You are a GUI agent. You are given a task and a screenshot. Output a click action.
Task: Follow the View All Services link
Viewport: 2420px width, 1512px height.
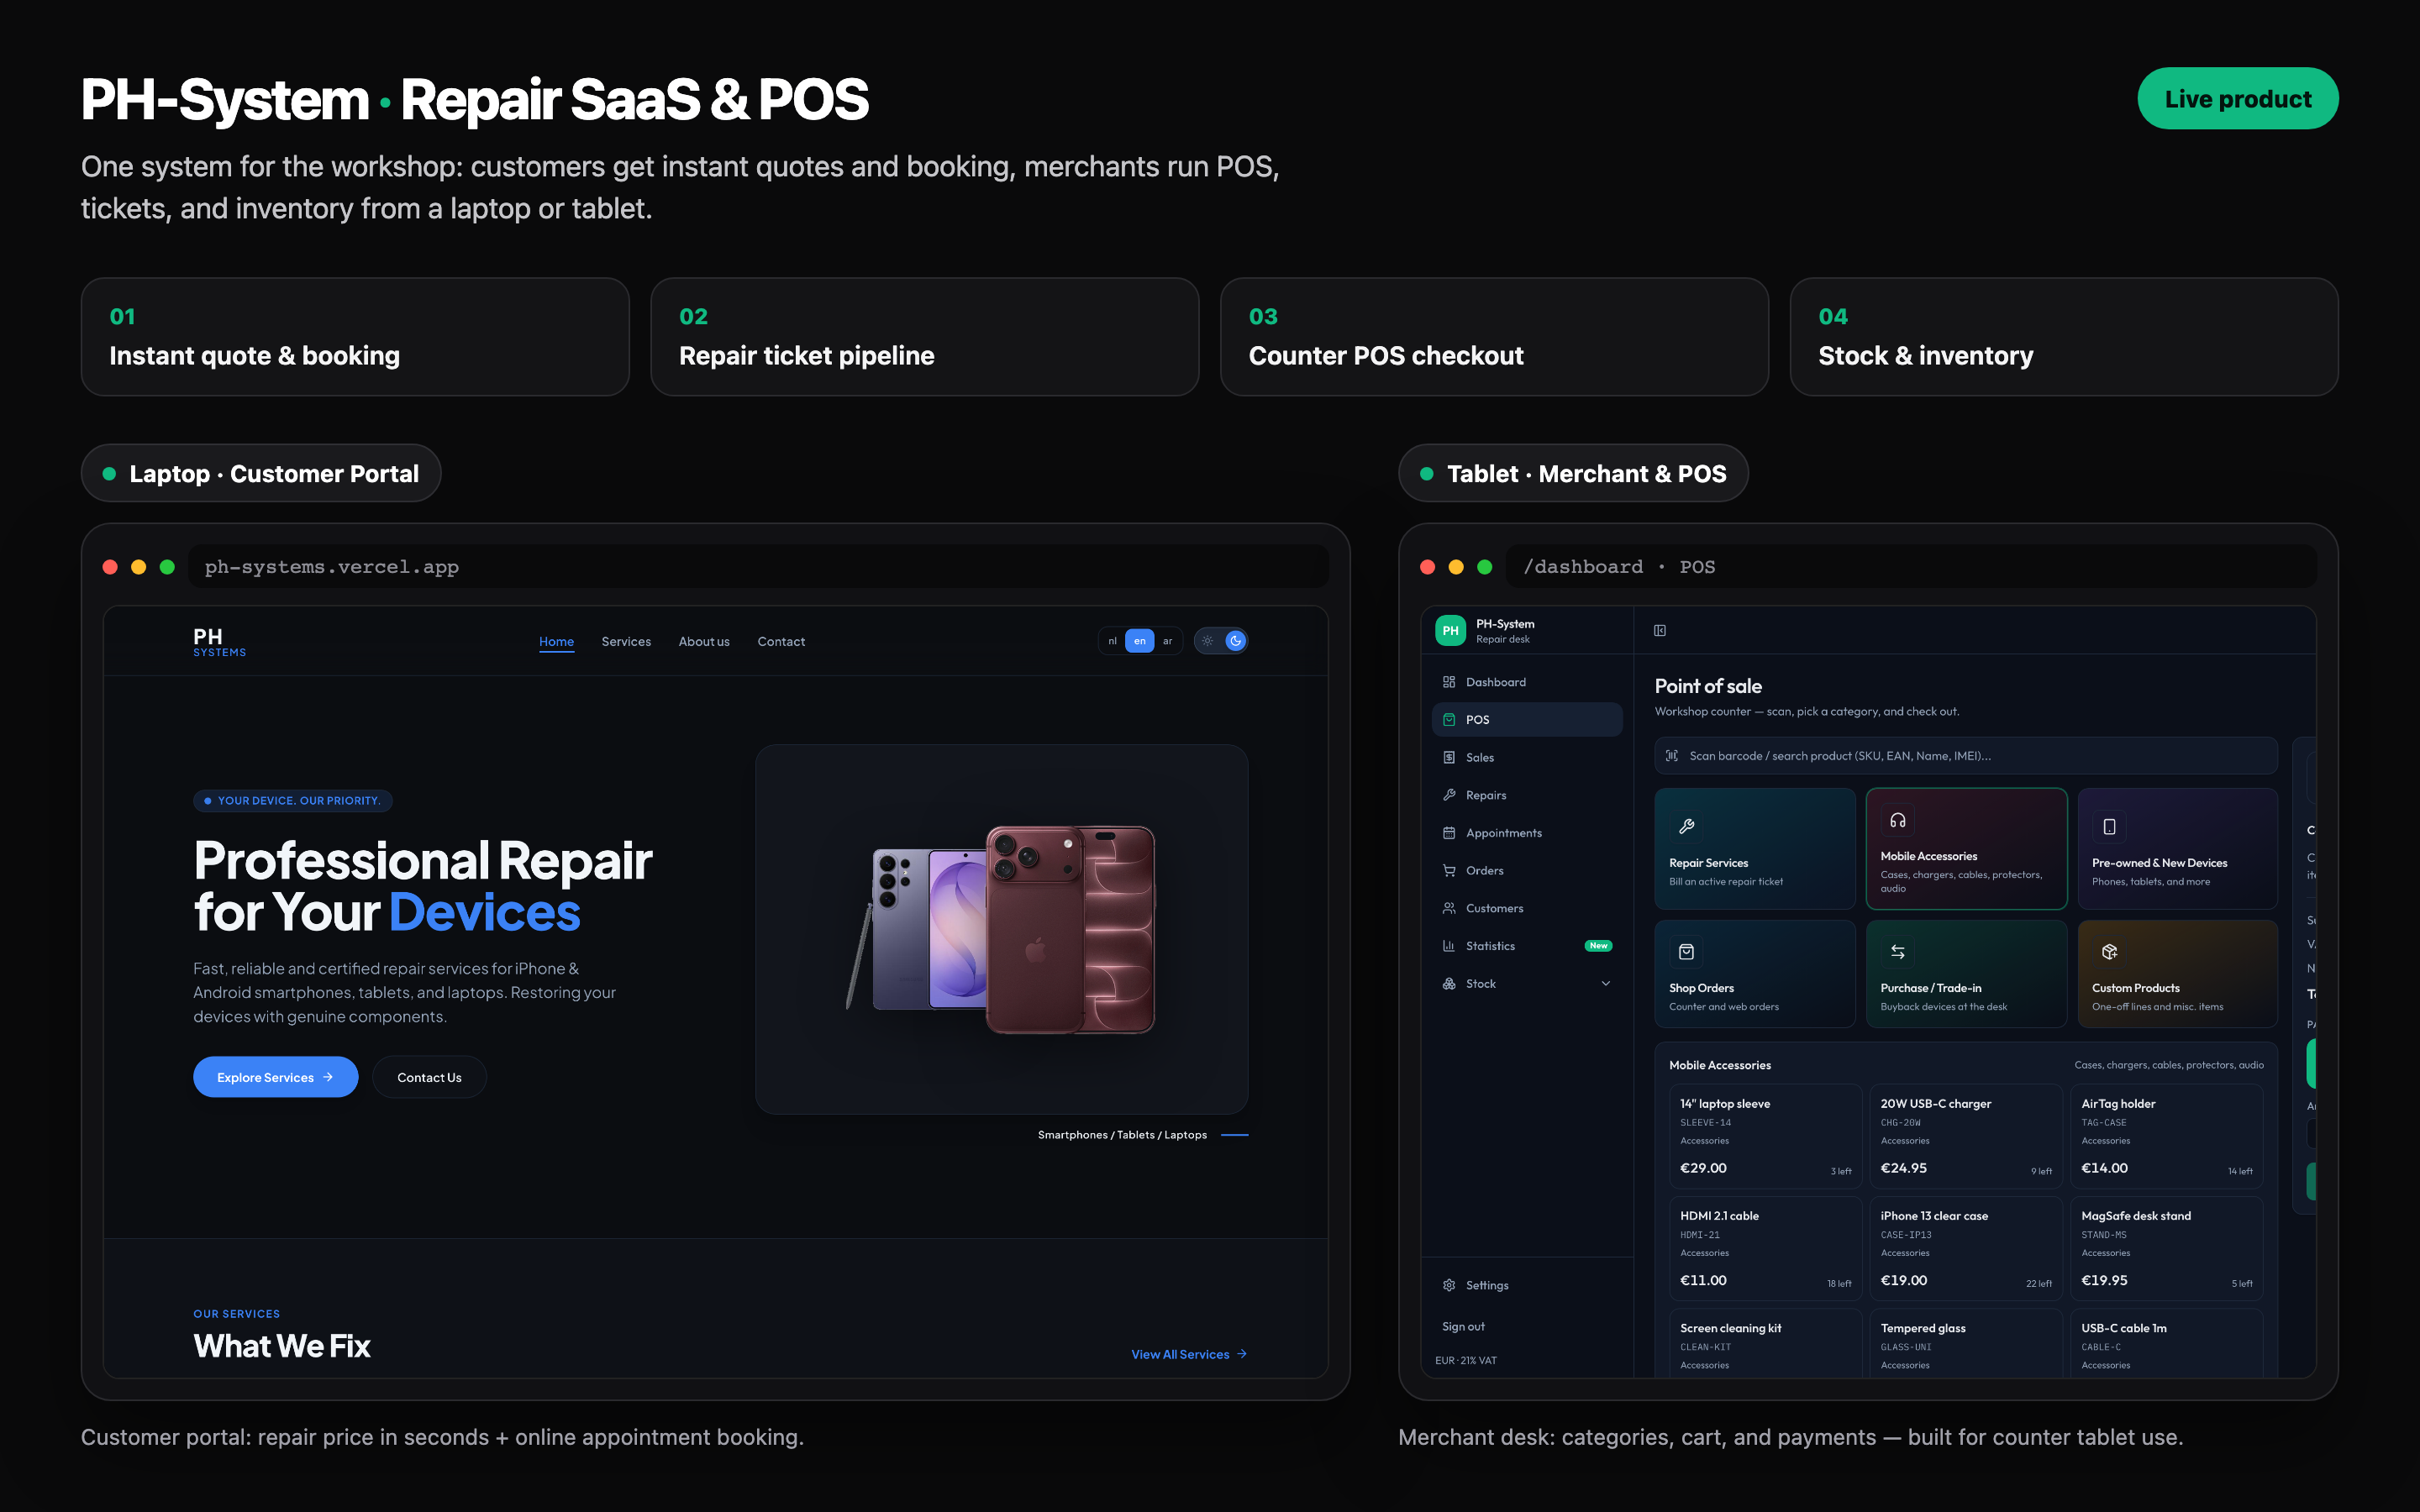[x=1189, y=1354]
